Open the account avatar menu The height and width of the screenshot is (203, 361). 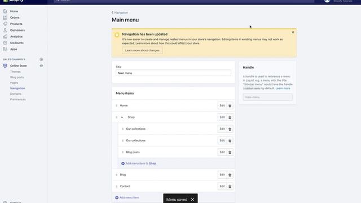click(x=327, y=1)
